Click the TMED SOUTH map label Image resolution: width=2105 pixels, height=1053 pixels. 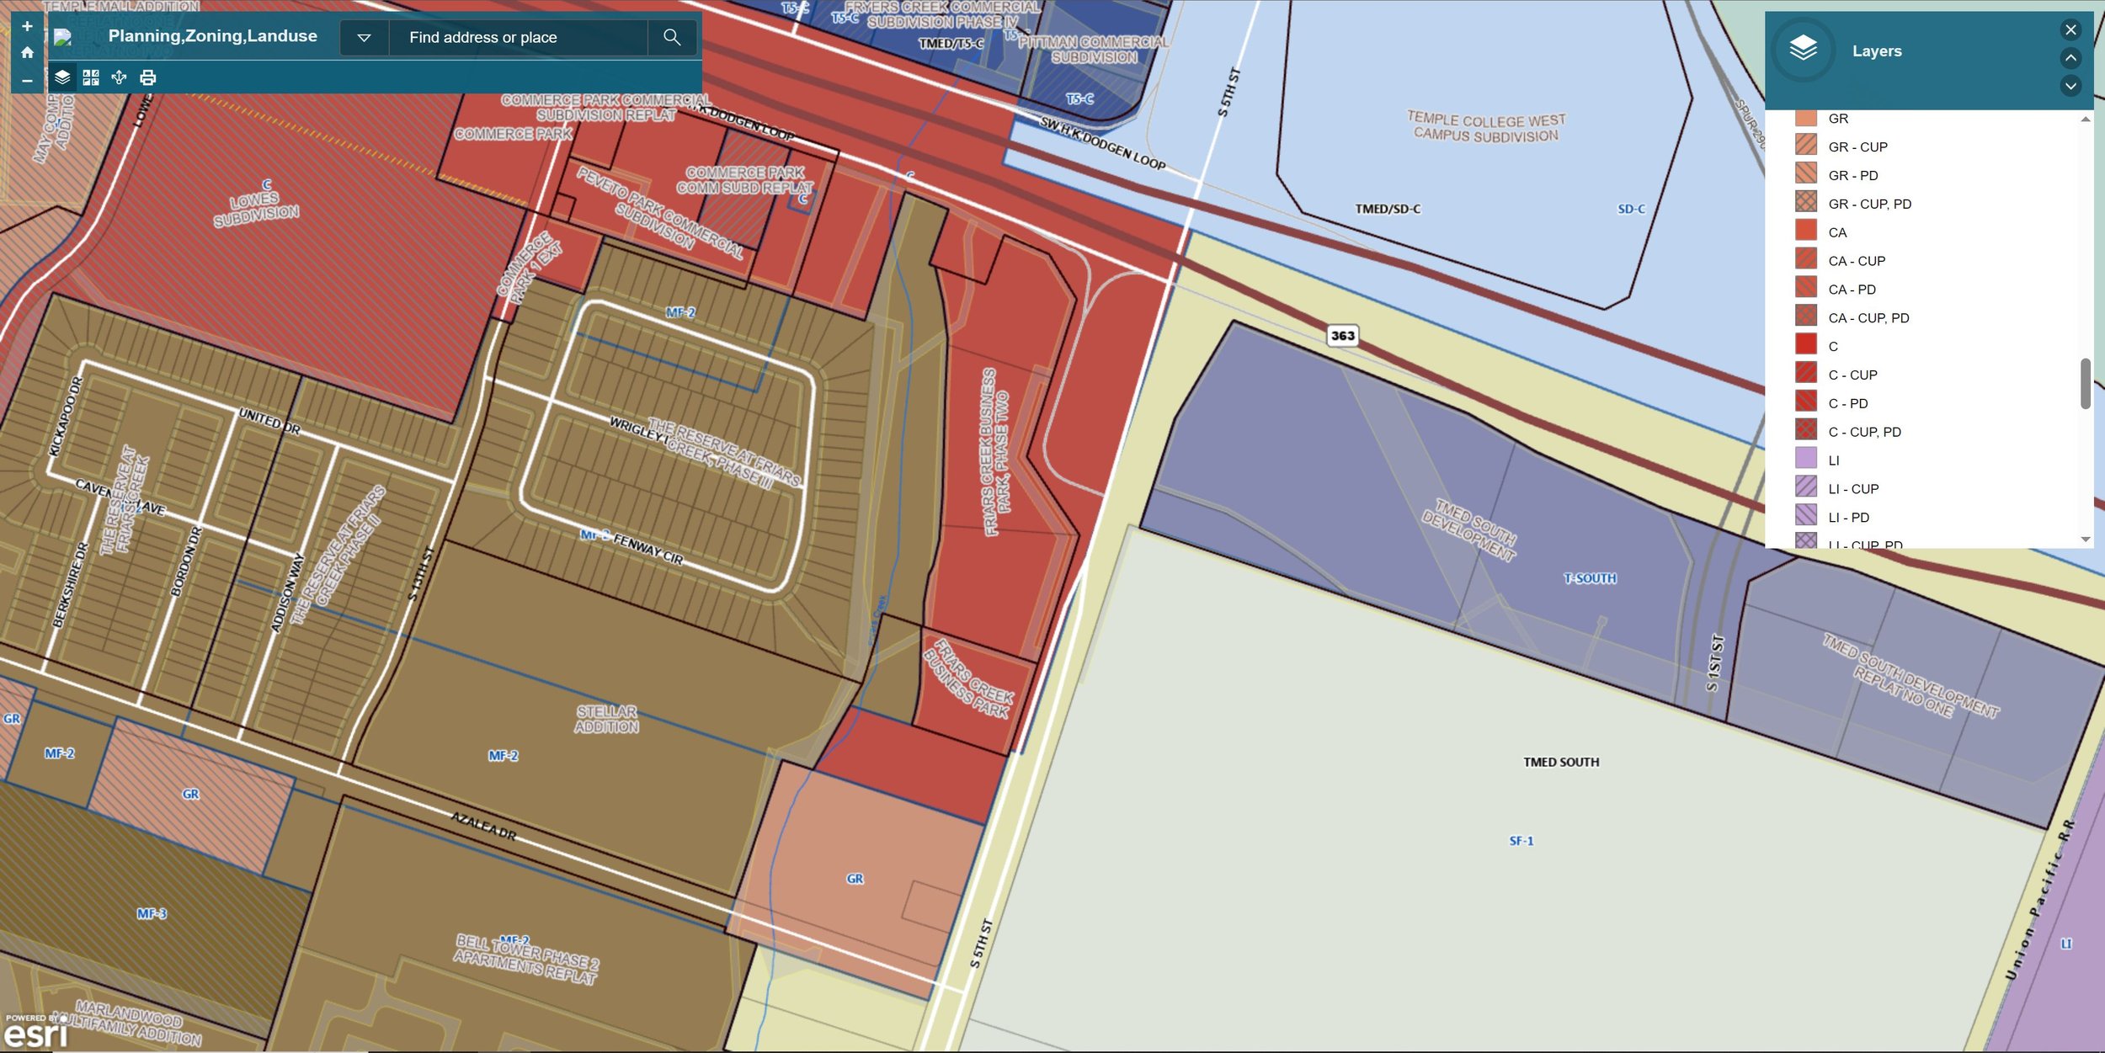pos(1561,763)
